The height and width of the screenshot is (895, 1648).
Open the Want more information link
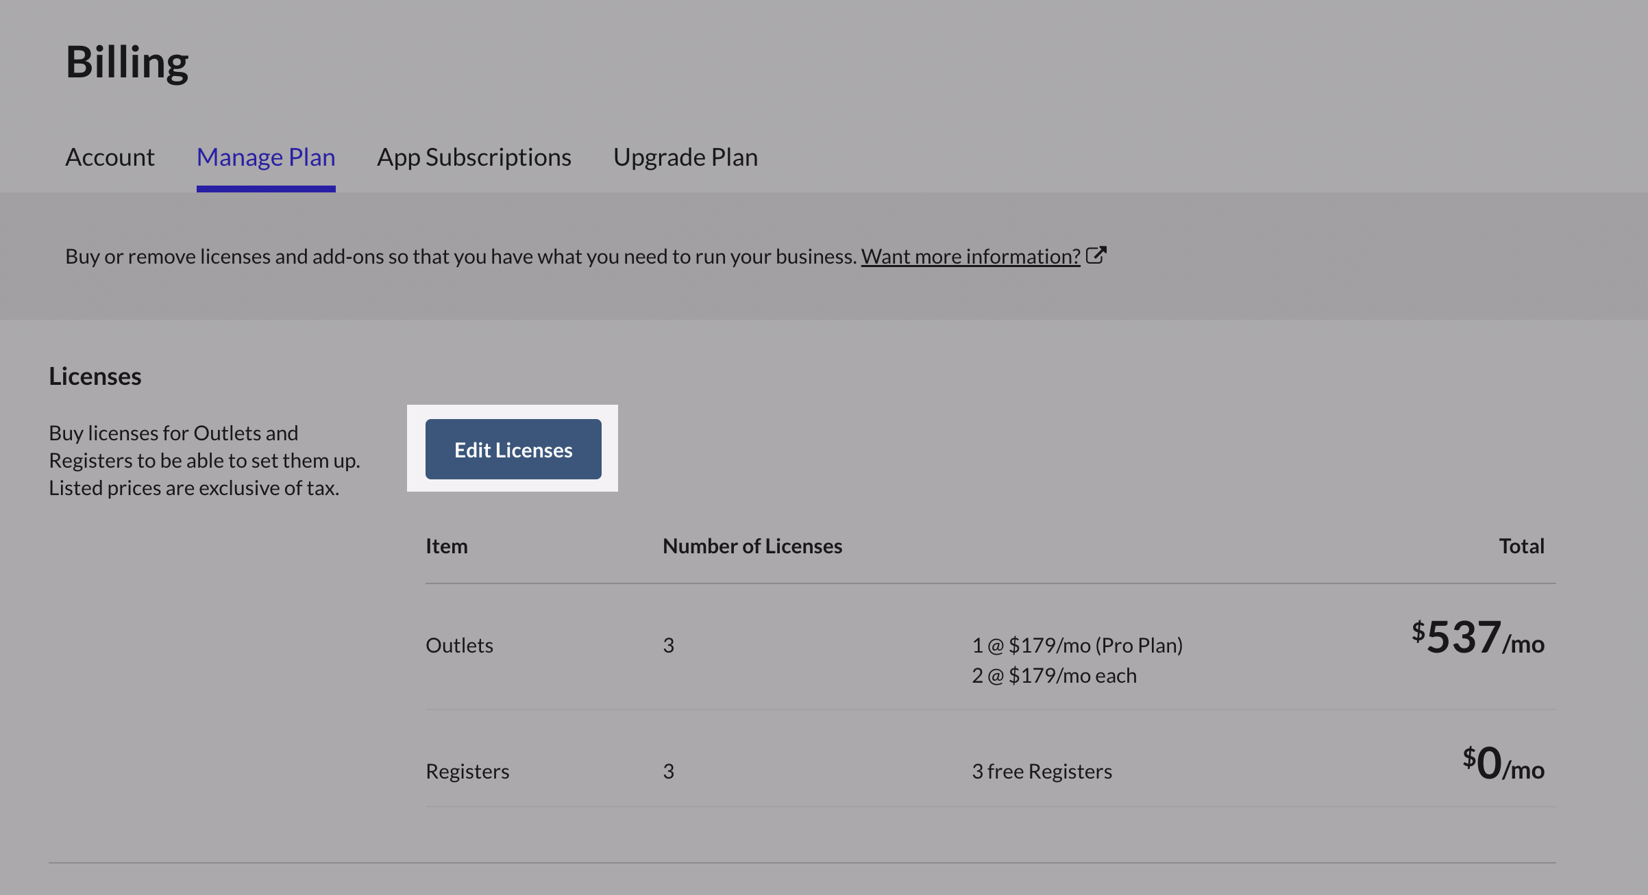click(x=970, y=256)
